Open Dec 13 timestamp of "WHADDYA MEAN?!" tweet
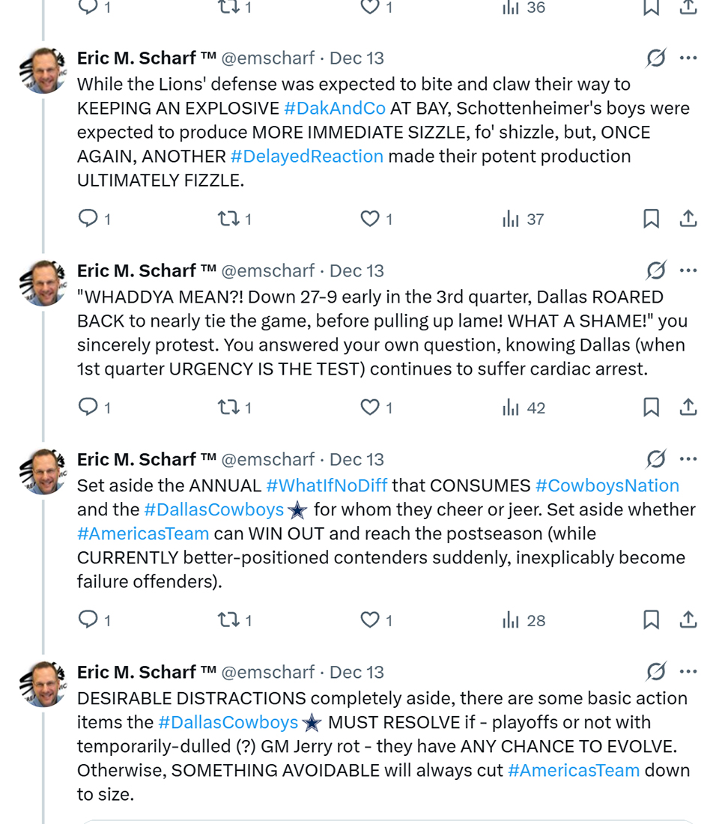This screenshot has width=719, height=824. tap(357, 271)
